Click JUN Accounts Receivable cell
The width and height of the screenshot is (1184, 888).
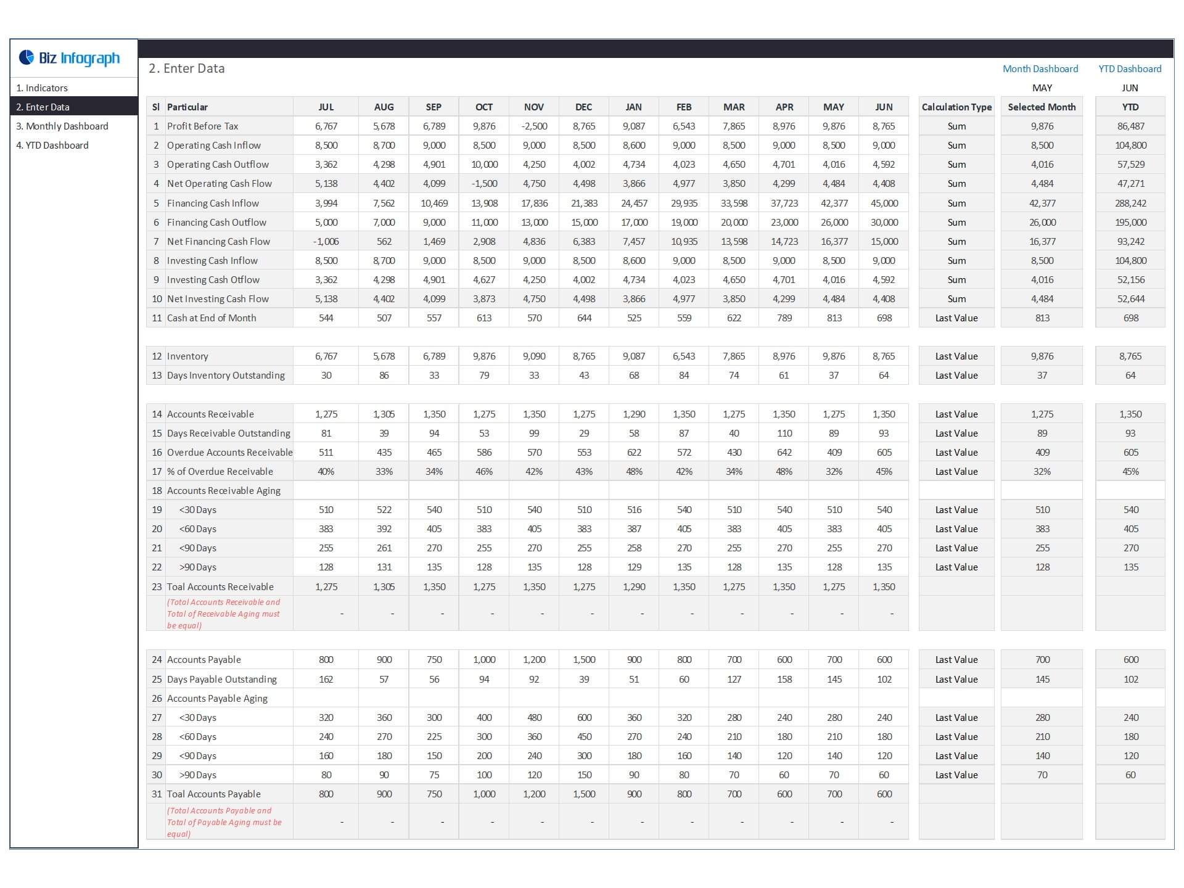point(883,414)
